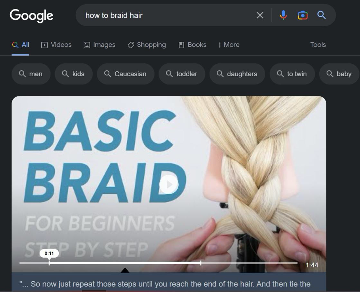360x292 pixels.
Task: Click the end marker of highlighted video segment
Action: point(201,263)
